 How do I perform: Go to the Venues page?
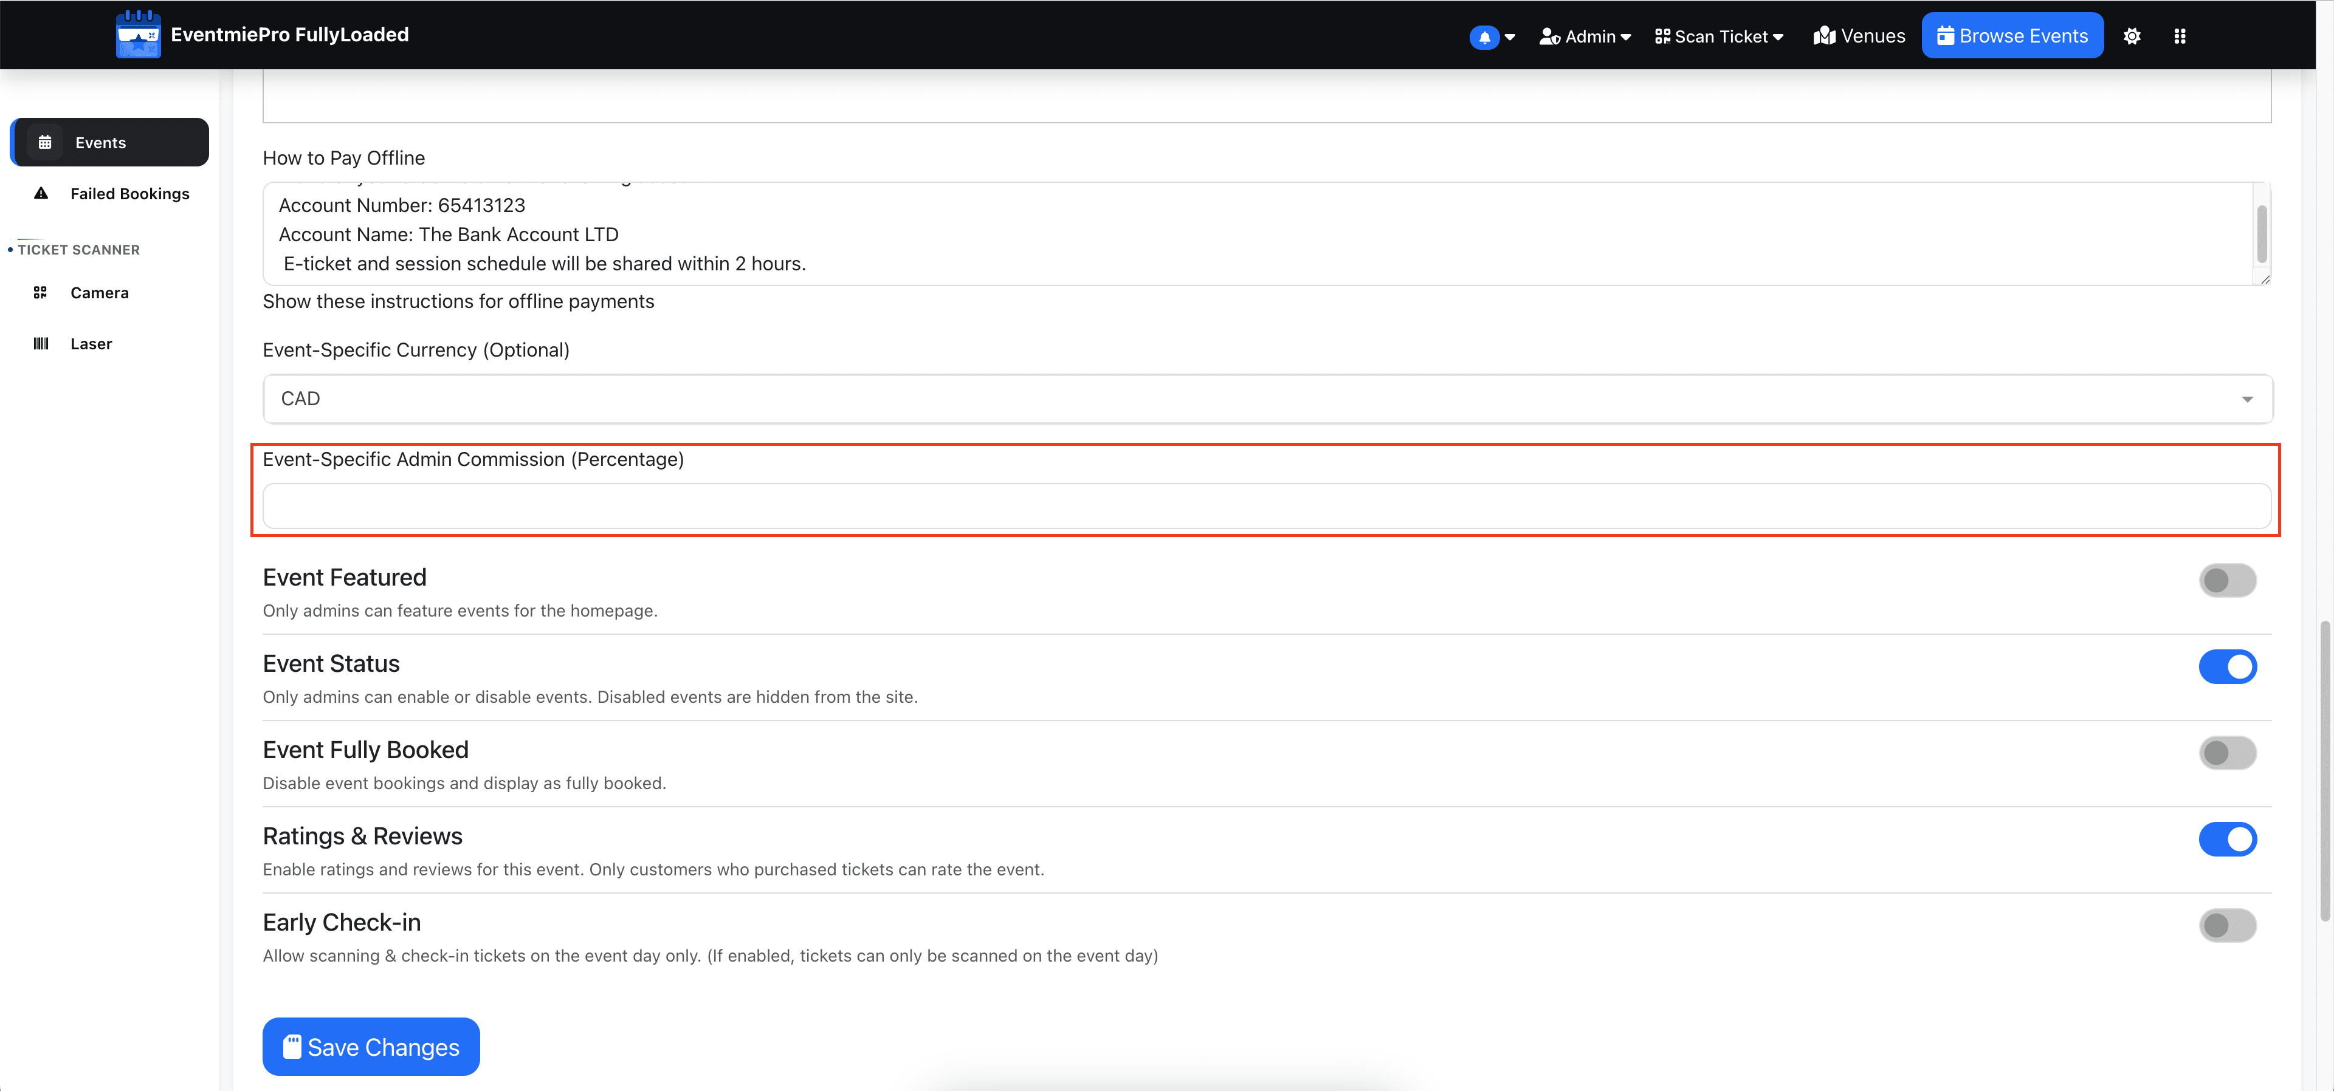coord(1859,35)
